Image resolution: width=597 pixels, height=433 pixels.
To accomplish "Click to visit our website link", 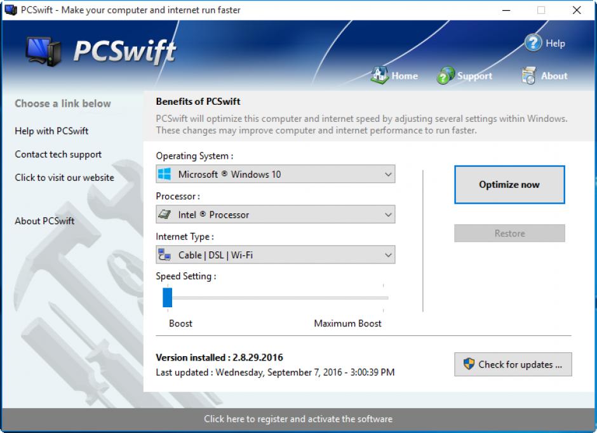I will click(x=64, y=177).
